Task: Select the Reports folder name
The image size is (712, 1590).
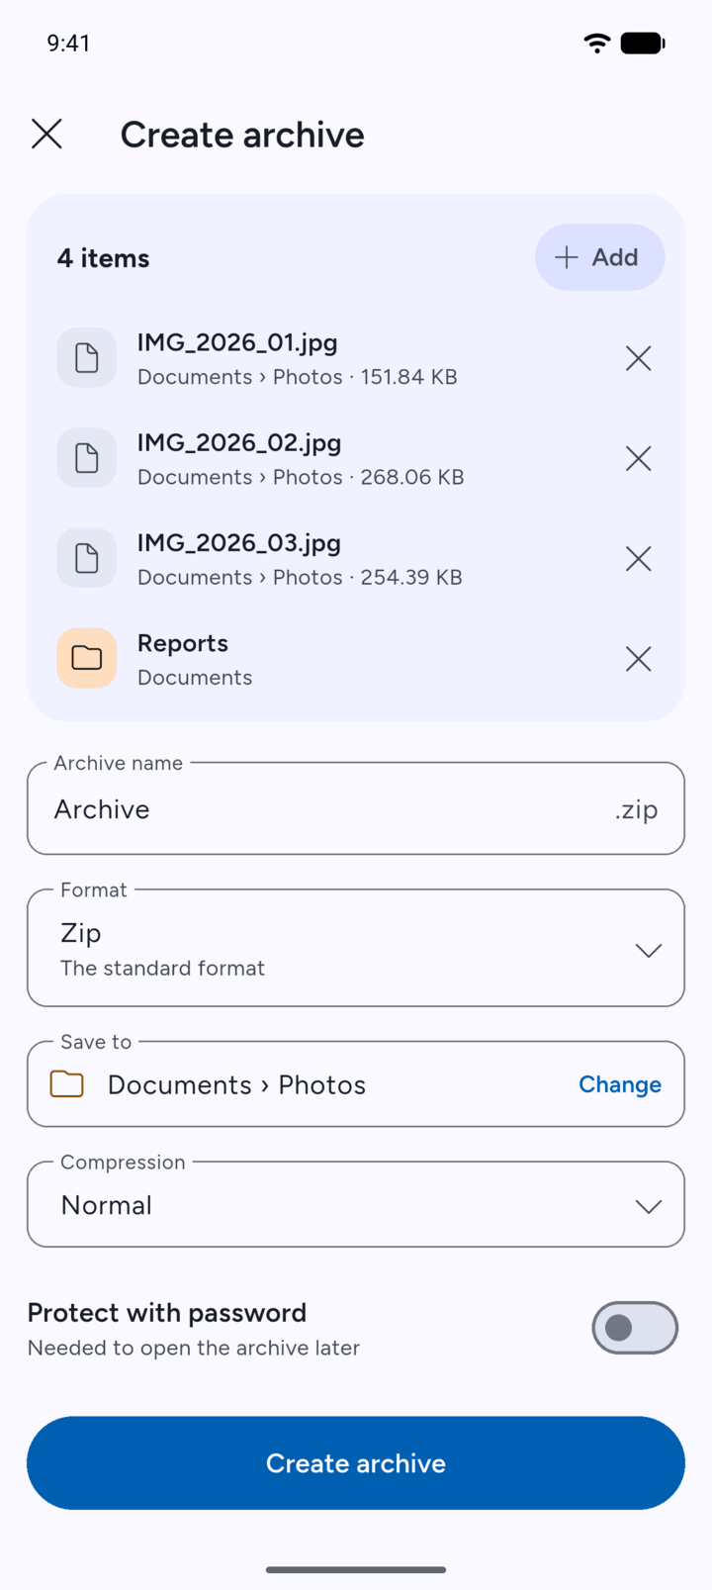Action: (183, 643)
